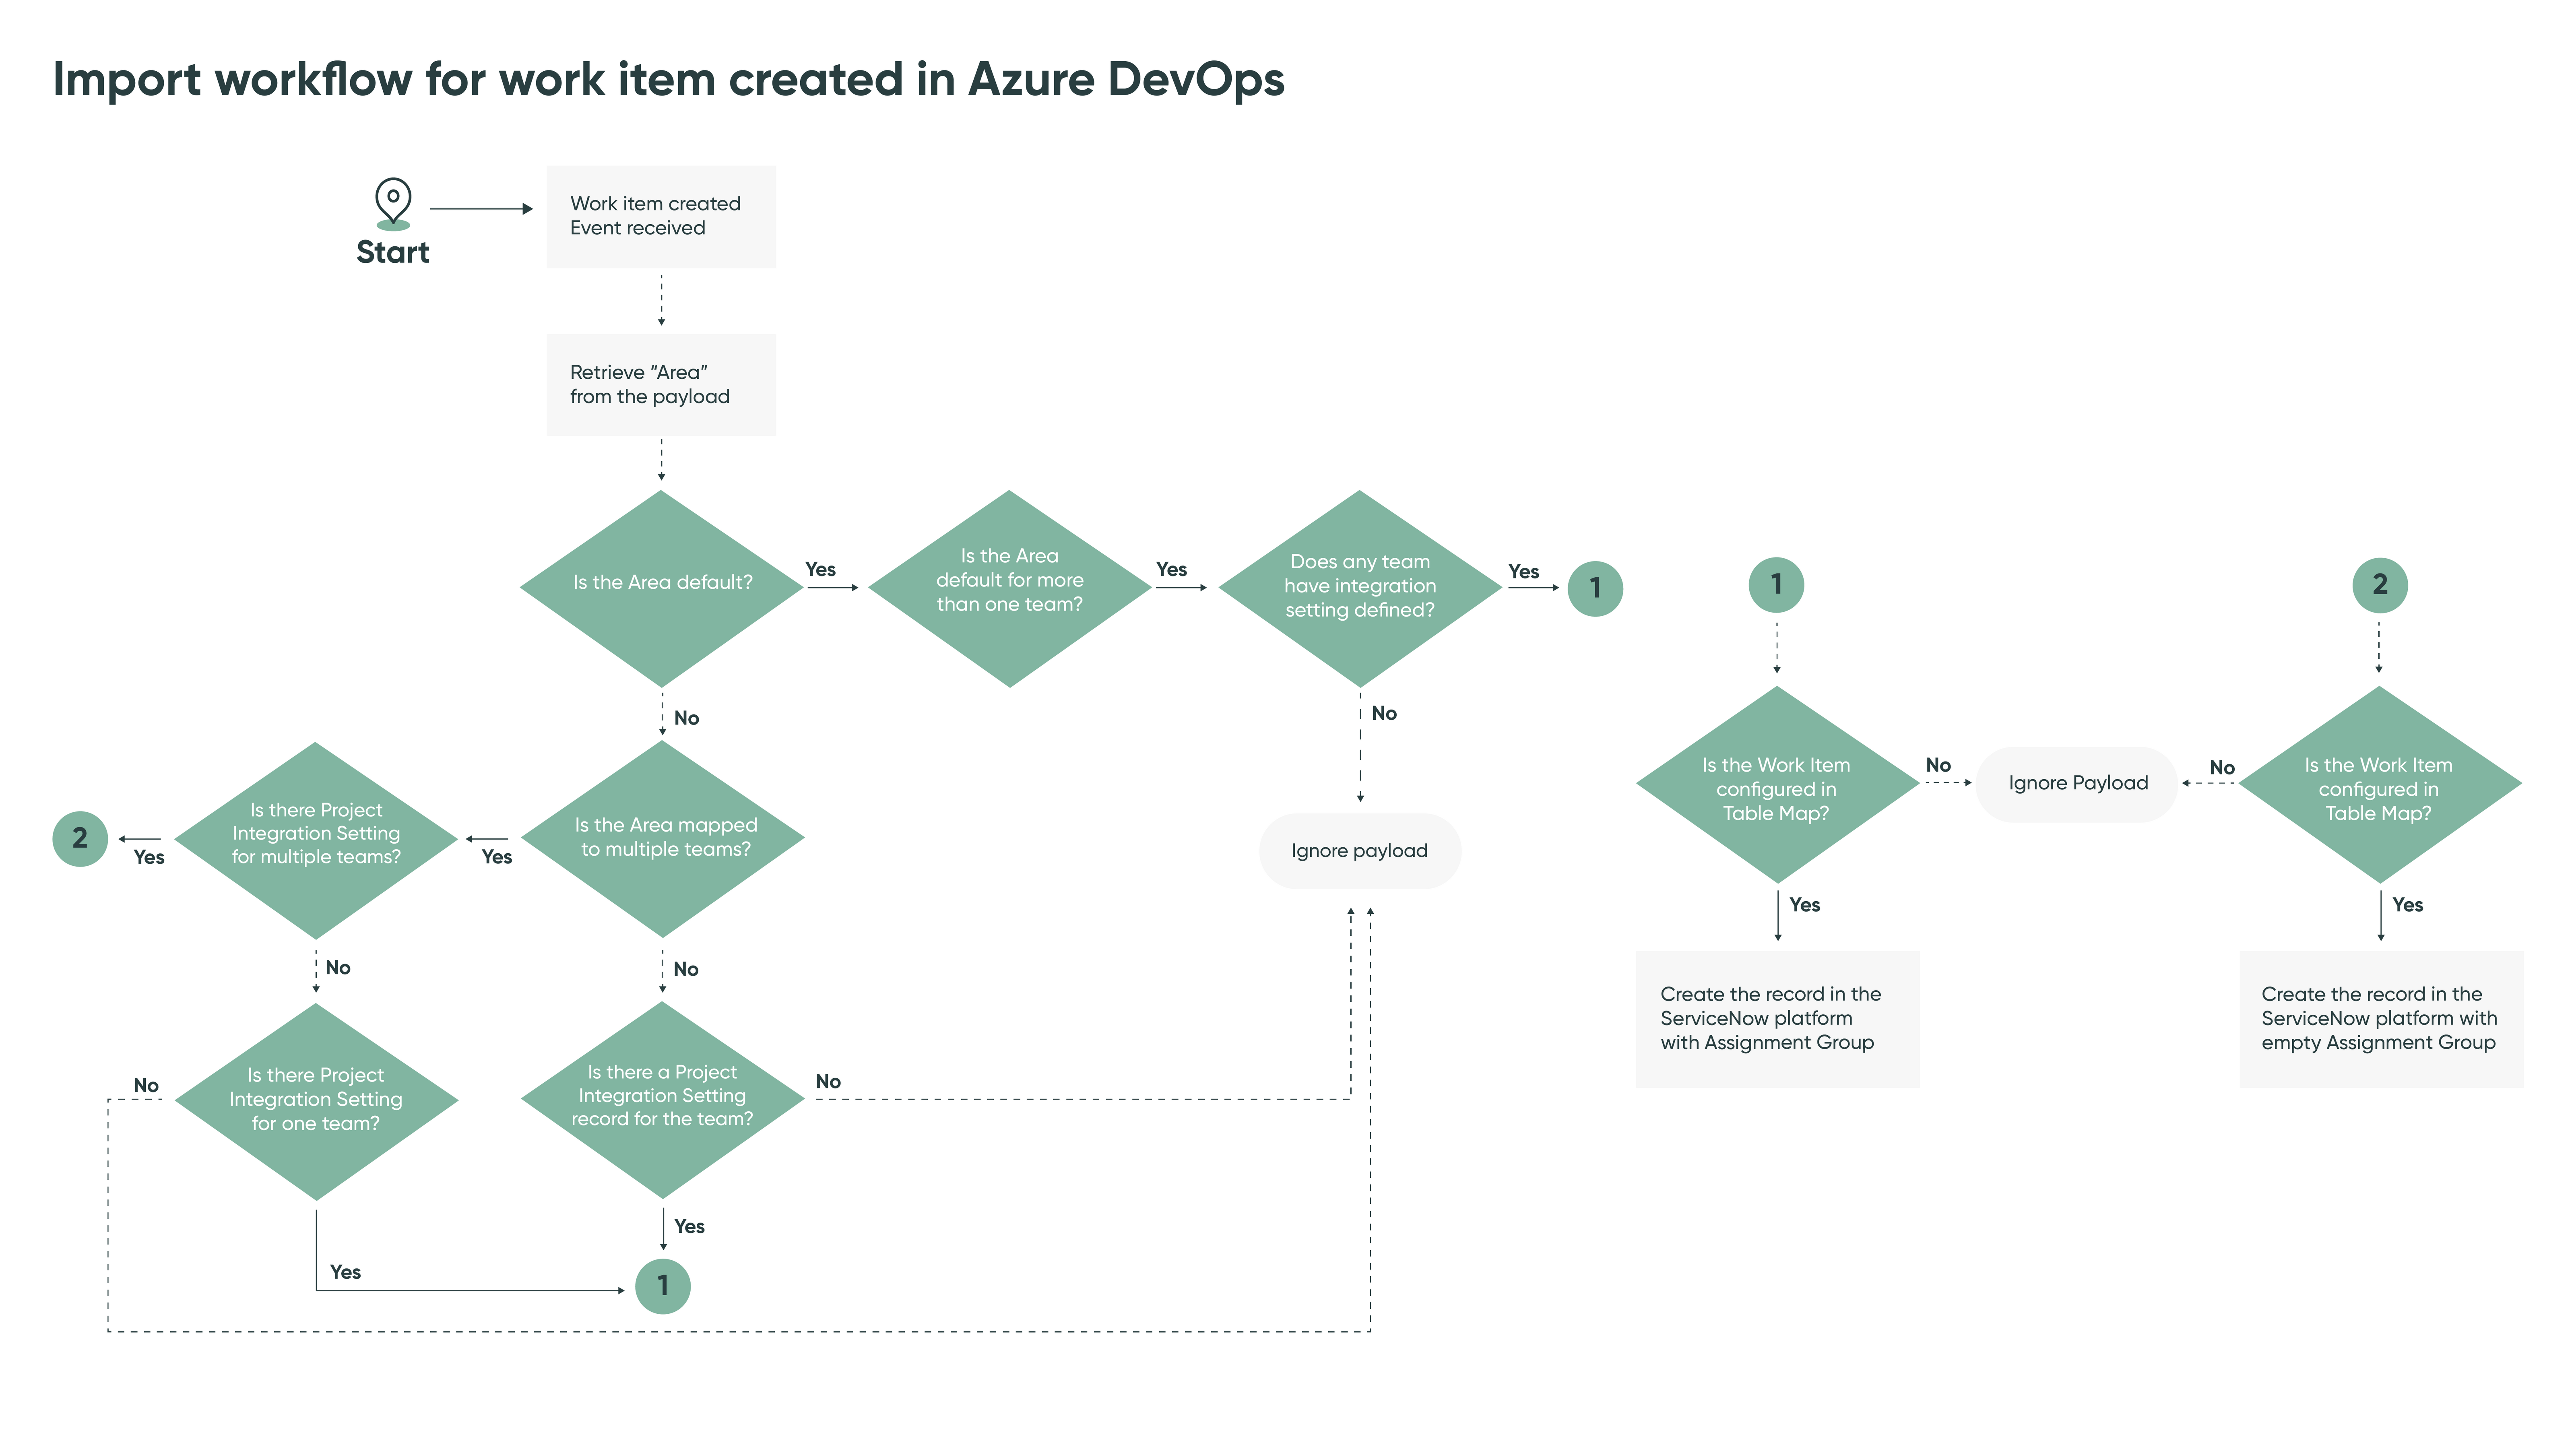Click the 'Start' label text
Viewport: 2576px width, 1449px height.
393,252
